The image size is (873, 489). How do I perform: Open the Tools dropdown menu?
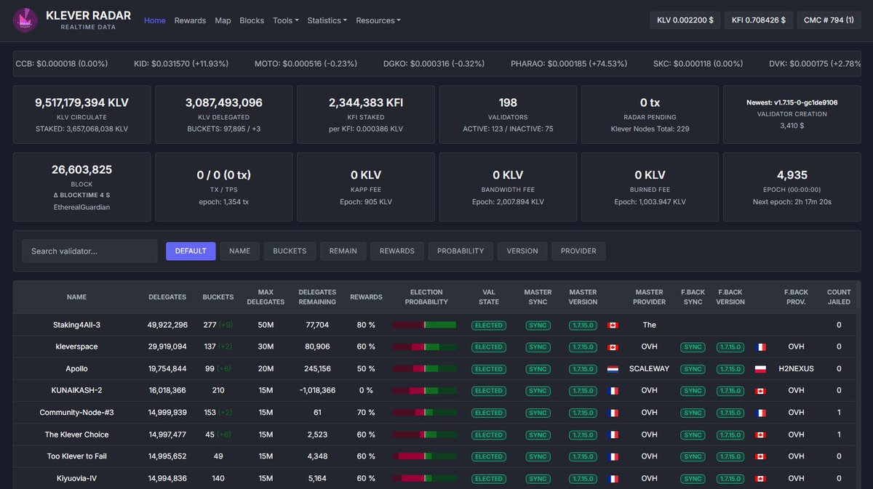tap(286, 20)
